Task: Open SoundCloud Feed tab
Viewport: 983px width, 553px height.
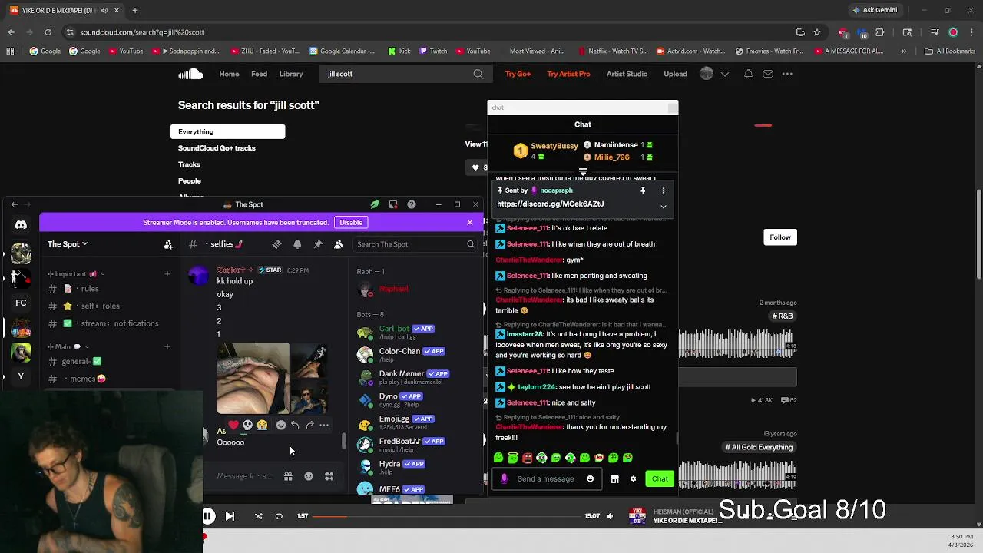Action: pos(260,74)
